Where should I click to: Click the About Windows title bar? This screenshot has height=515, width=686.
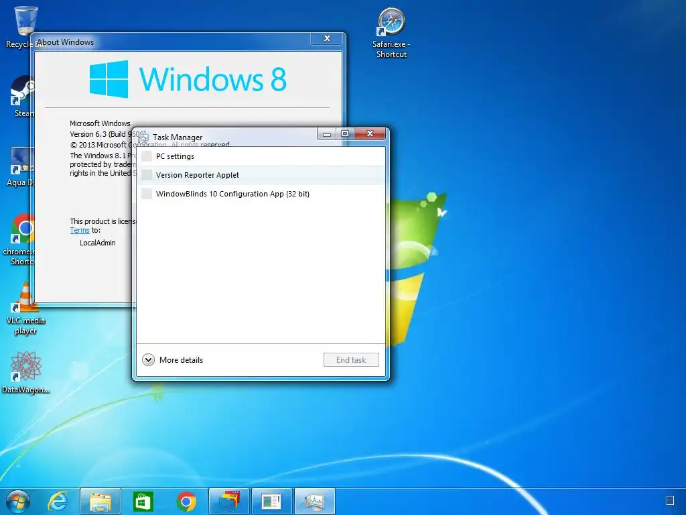pyautogui.click(x=188, y=42)
